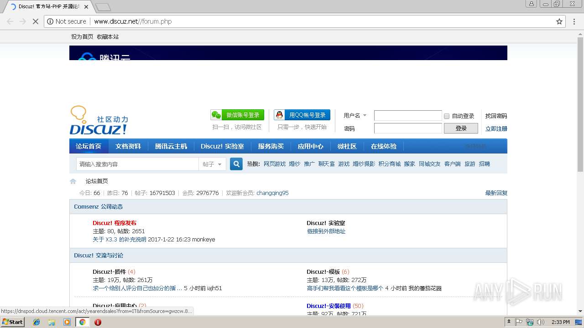Click hot search 积分商城 link
584x328 pixels.
pyautogui.click(x=390, y=164)
